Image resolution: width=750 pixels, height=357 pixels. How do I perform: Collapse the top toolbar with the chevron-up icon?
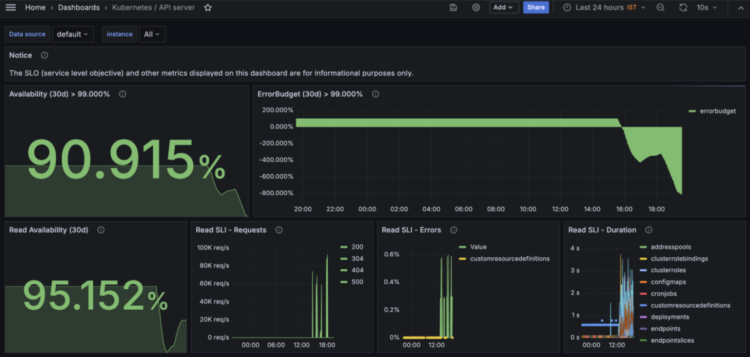coord(741,8)
